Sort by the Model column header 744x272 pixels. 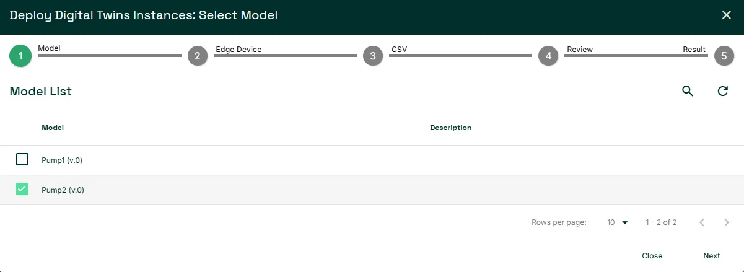pyautogui.click(x=53, y=128)
